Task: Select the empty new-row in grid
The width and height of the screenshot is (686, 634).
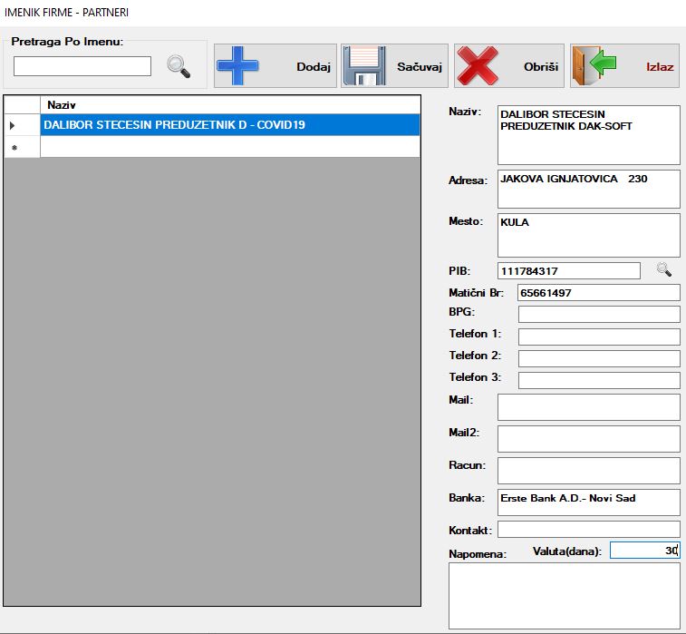Action: point(229,147)
